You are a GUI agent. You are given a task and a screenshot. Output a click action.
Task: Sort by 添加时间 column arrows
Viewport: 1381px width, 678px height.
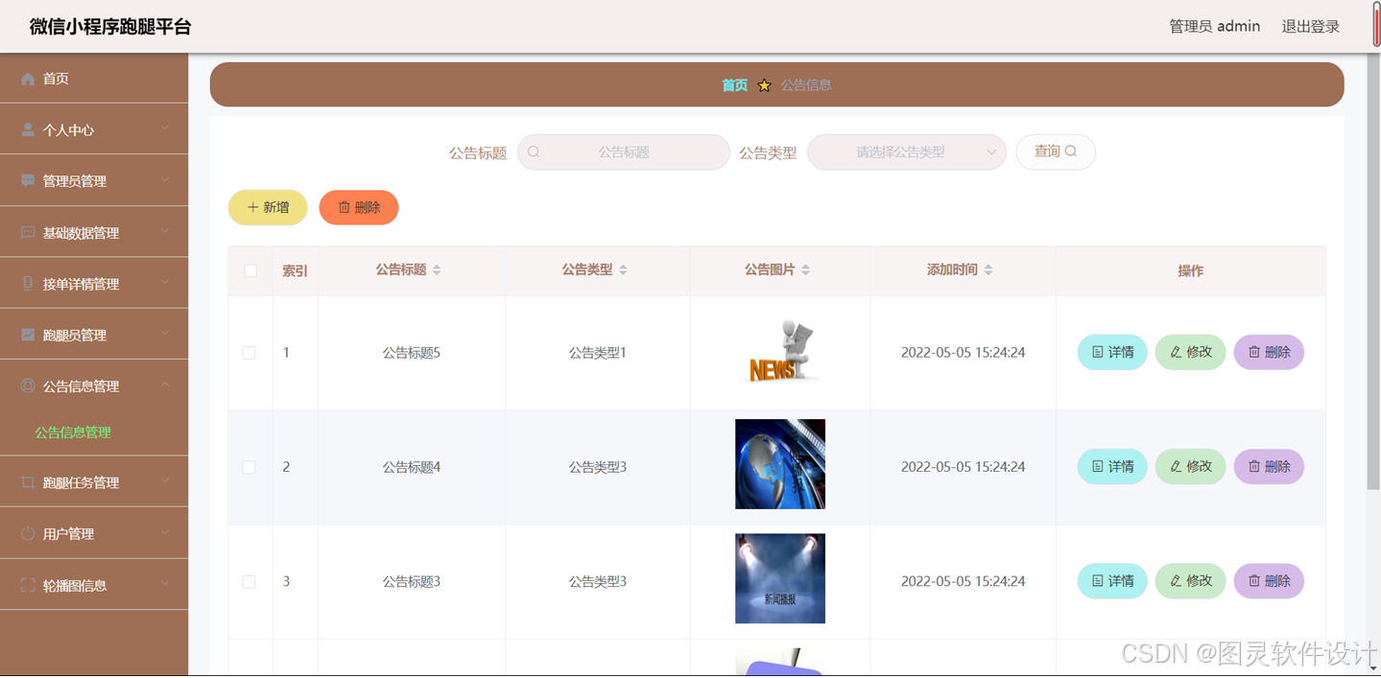click(988, 270)
